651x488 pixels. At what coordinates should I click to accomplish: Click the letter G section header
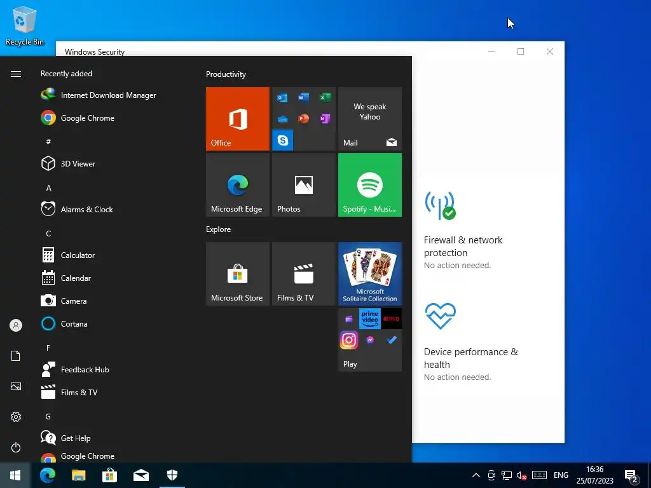tap(48, 416)
